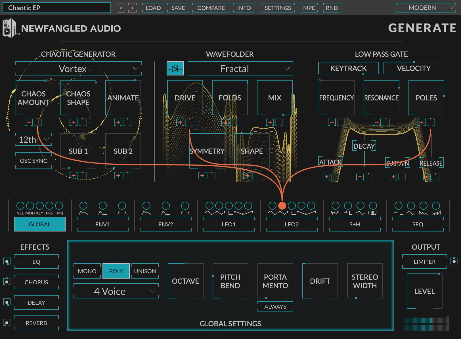Open the Fractal wavefolder model dropdown

(240, 68)
